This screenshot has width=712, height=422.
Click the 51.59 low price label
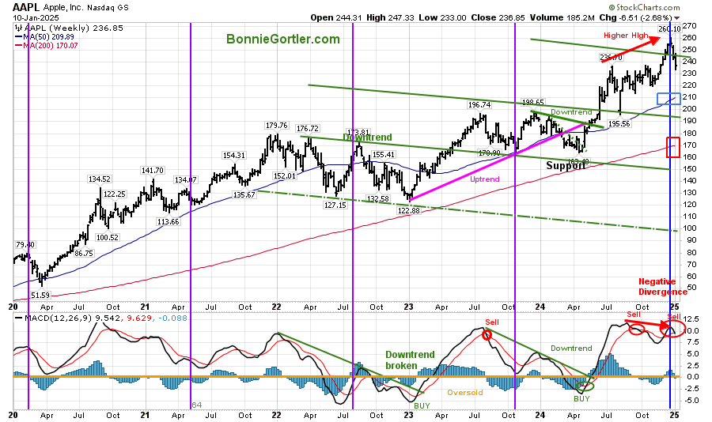point(40,296)
